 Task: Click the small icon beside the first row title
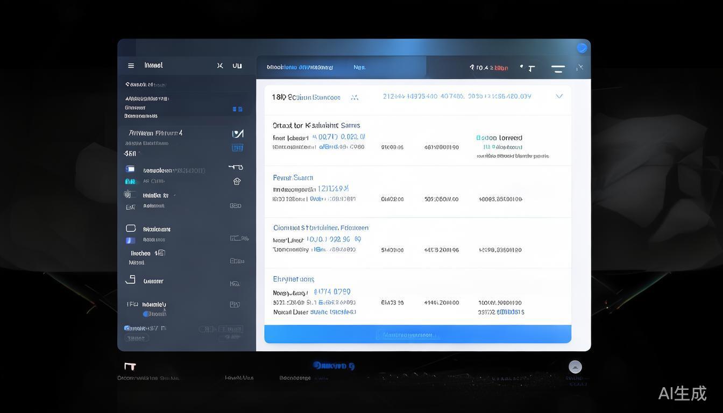(354, 97)
